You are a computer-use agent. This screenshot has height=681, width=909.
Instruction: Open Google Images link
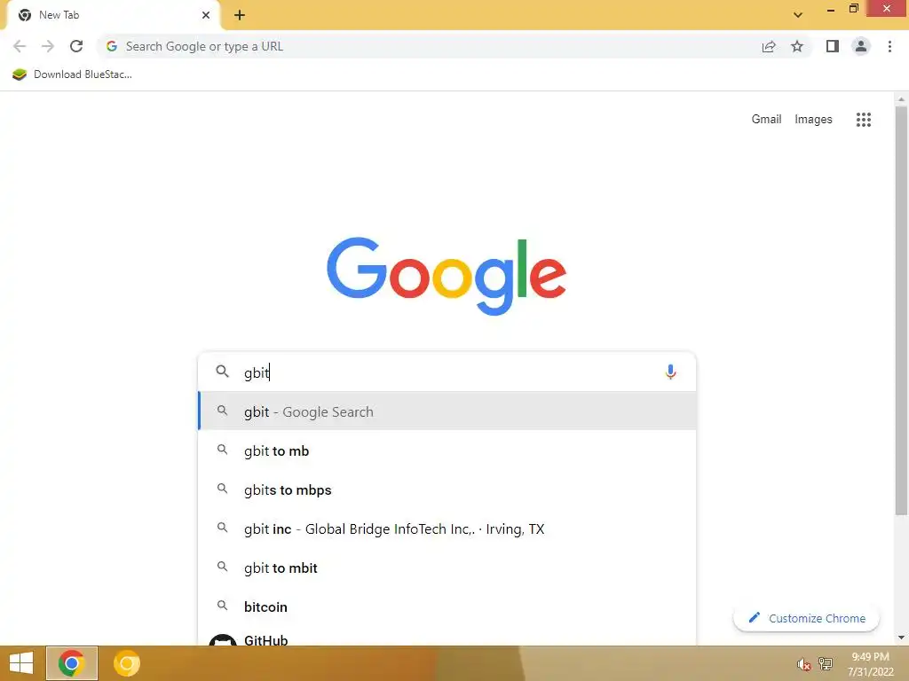tap(813, 120)
